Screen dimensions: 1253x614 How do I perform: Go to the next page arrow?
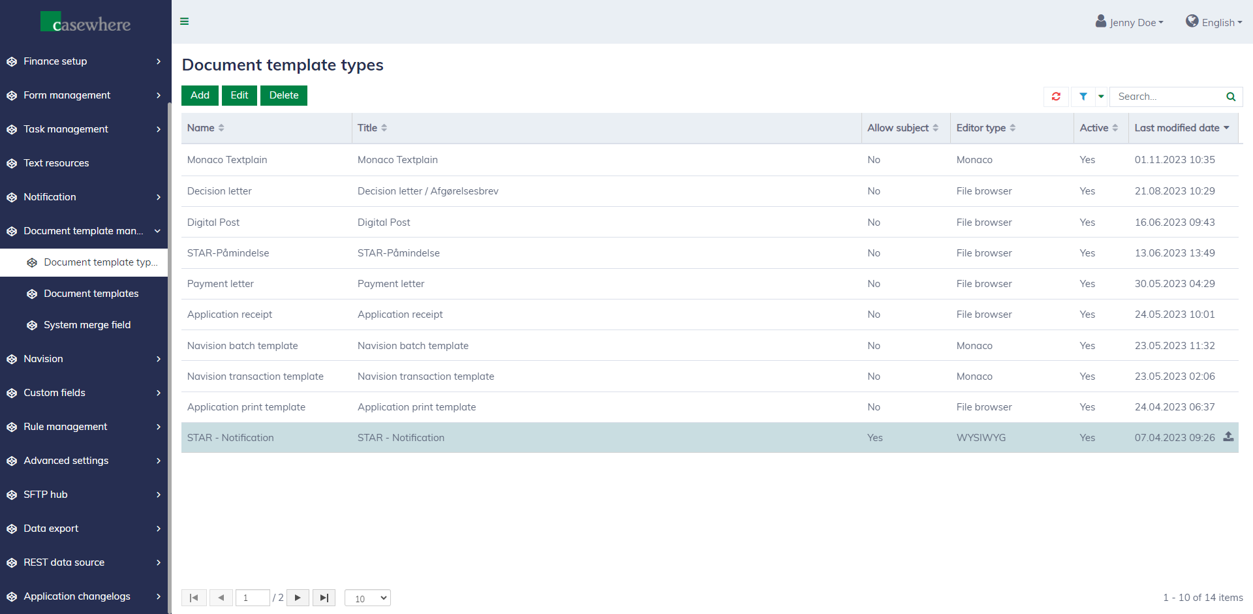298,598
